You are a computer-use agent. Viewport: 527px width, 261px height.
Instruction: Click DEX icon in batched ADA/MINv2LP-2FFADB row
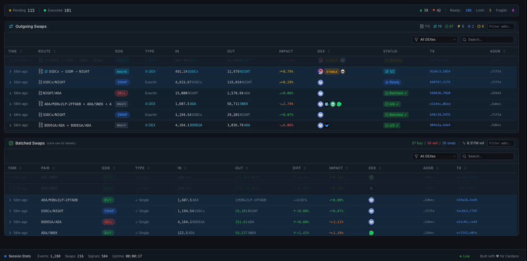pos(371,200)
